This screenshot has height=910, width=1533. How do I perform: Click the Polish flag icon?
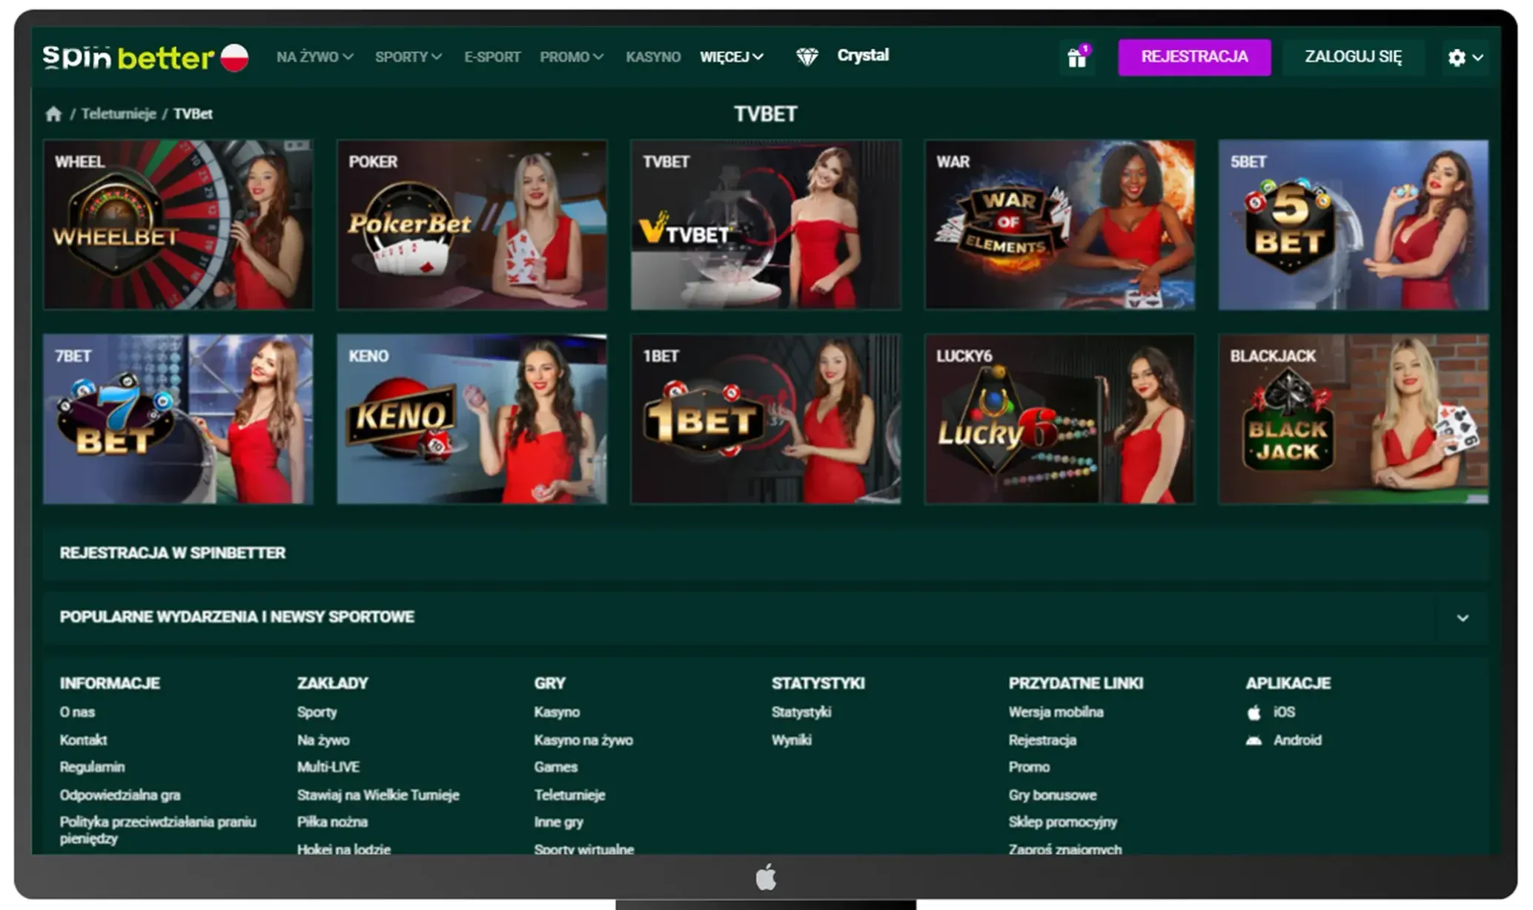(x=235, y=57)
